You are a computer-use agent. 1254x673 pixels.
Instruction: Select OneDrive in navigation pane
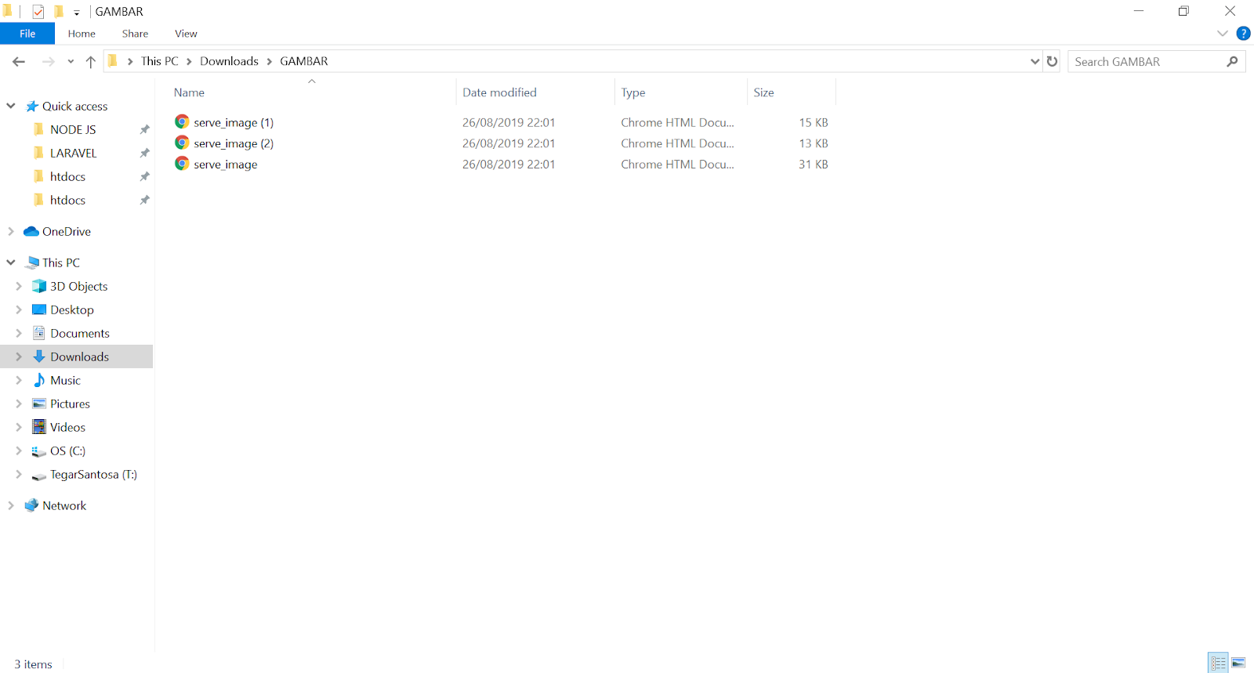[x=67, y=232]
